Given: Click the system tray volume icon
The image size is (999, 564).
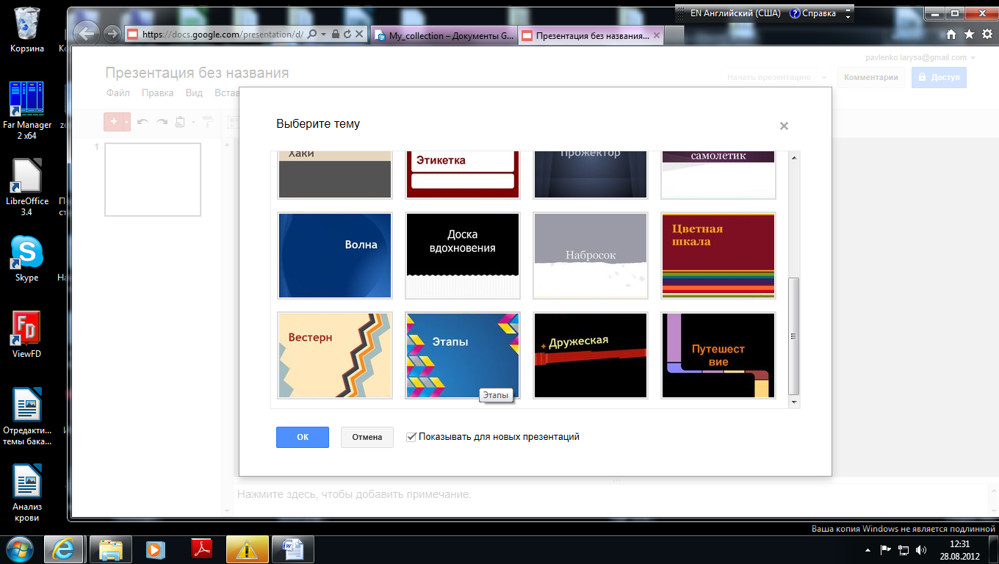Looking at the screenshot, I should 922,549.
